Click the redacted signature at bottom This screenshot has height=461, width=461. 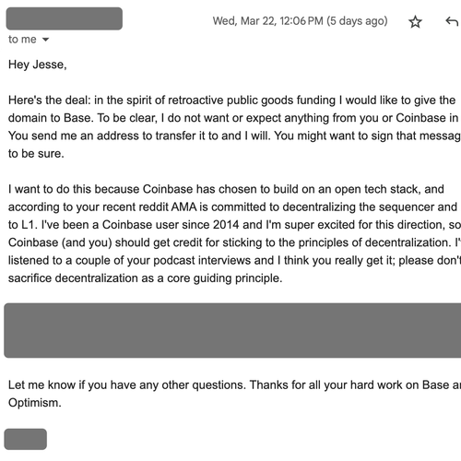[26, 439]
